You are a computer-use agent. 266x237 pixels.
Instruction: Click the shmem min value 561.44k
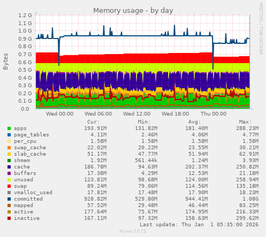coord(146,160)
